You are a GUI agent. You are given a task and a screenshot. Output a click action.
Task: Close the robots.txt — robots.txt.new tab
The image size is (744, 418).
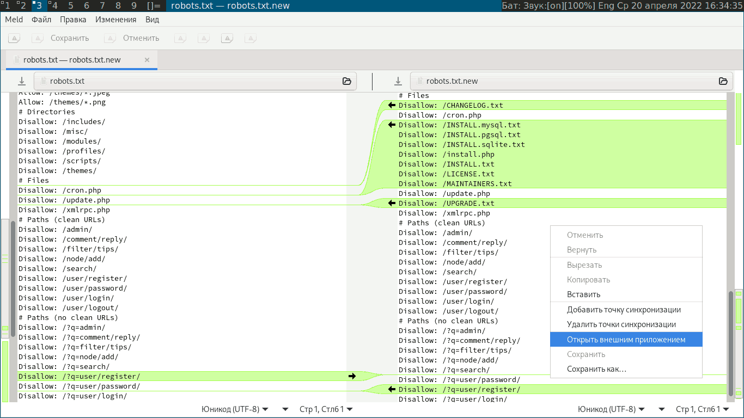coord(147,60)
